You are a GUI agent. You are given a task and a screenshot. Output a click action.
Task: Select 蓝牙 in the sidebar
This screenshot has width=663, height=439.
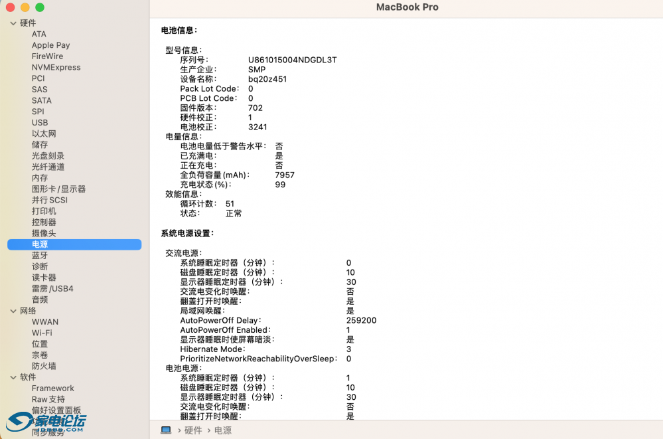pyautogui.click(x=40, y=255)
